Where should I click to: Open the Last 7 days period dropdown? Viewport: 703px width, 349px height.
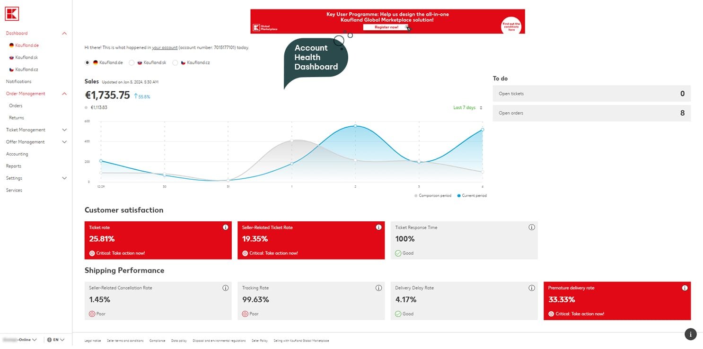pyautogui.click(x=467, y=108)
